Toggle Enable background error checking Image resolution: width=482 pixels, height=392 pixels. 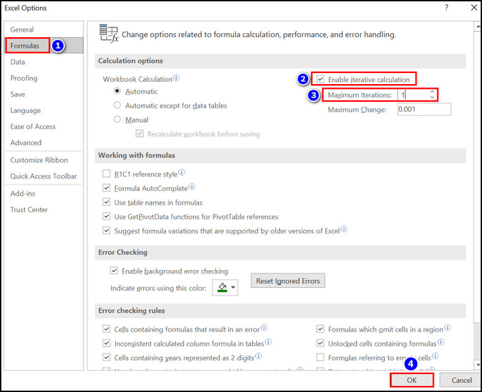click(x=114, y=271)
